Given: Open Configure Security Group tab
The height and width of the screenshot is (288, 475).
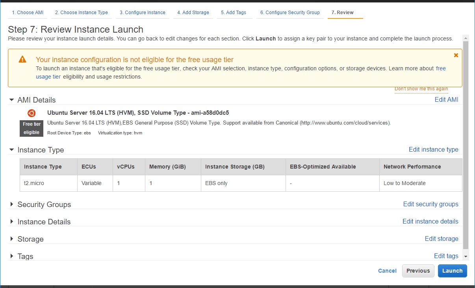Looking at the screenshot, I should click(290, 13).
